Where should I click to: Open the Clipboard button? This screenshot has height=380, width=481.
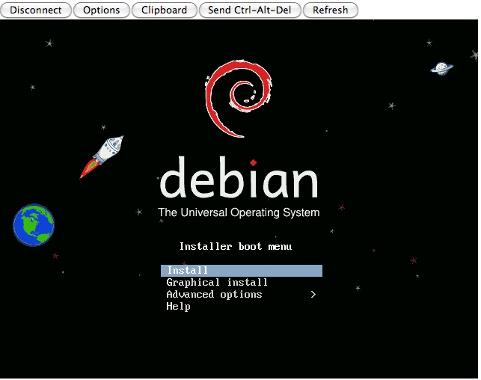tap(164, 10)
